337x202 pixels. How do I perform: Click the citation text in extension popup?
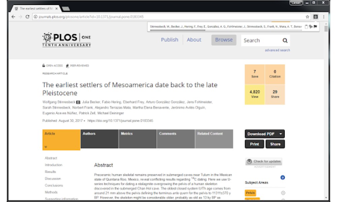pyautogui.click(x=226, y=27)
